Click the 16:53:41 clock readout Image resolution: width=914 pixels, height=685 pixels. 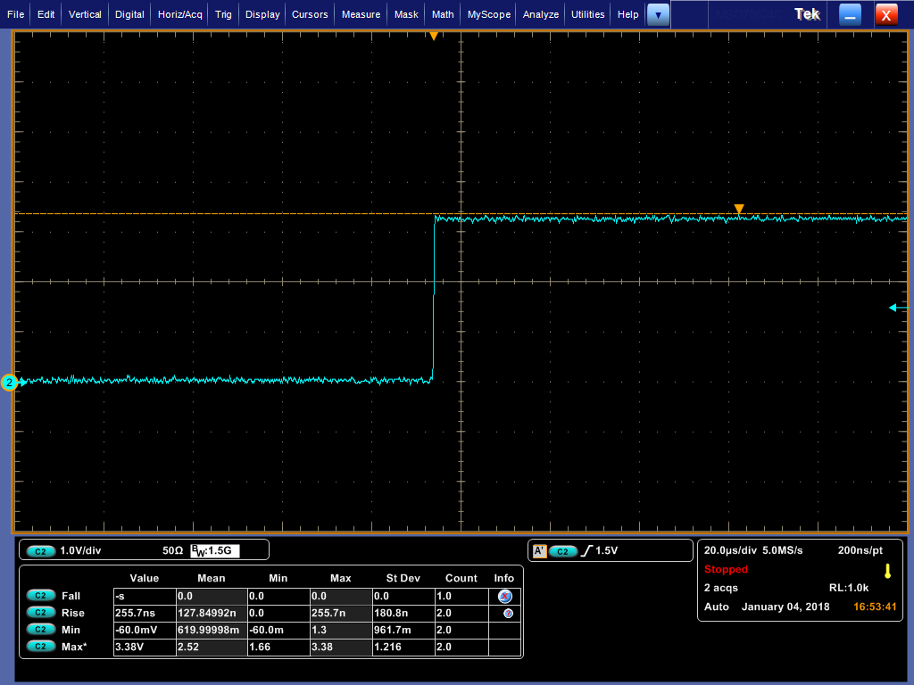pos(875,607)
